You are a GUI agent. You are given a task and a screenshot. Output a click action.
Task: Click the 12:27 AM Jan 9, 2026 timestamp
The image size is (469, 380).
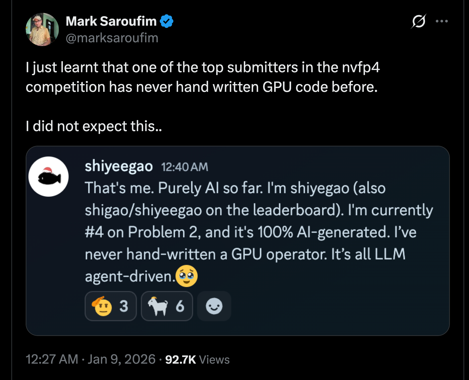coord(91,359)
